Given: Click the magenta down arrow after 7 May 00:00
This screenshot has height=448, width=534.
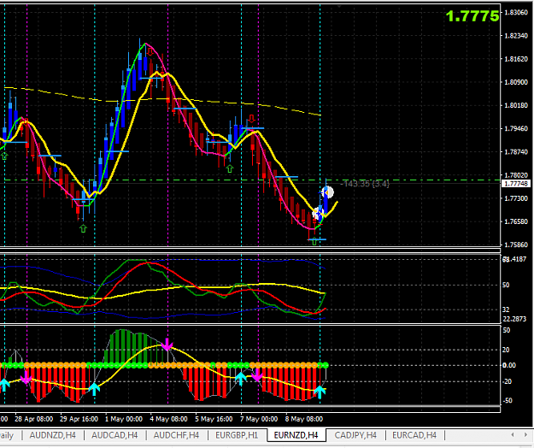Looking at the screenshot, I should [x=257, y=375].
